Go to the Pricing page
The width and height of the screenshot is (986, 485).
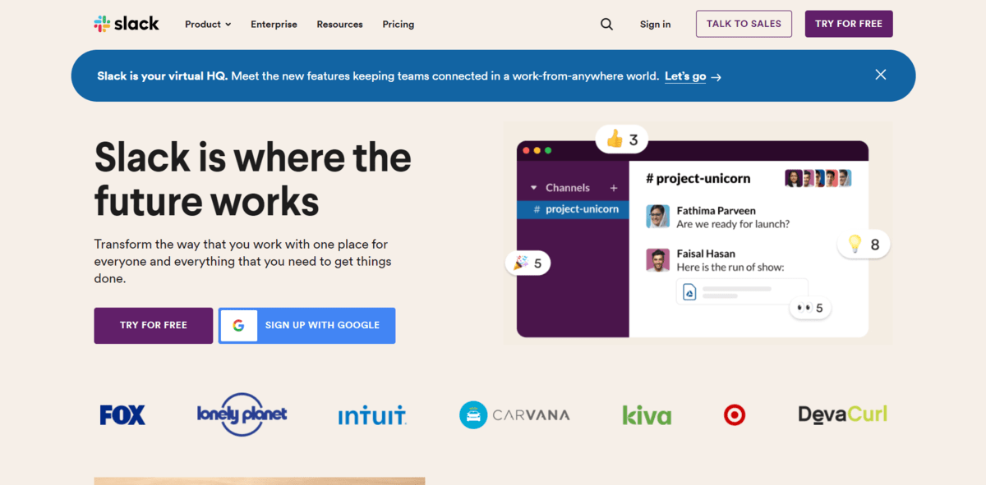pos(398,25)
